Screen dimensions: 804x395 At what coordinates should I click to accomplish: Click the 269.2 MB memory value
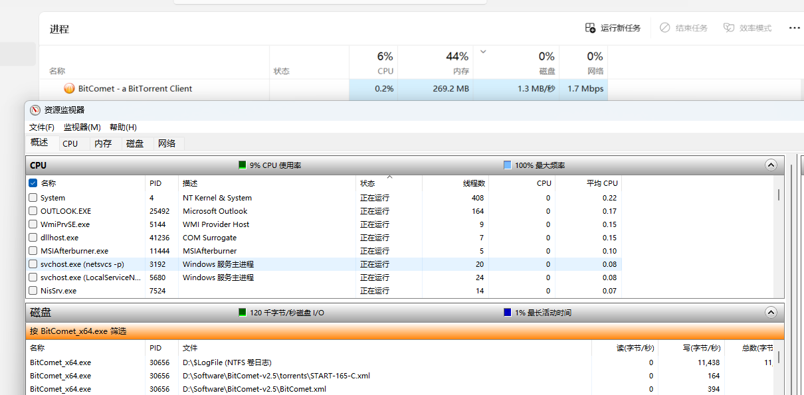[451, 88]
